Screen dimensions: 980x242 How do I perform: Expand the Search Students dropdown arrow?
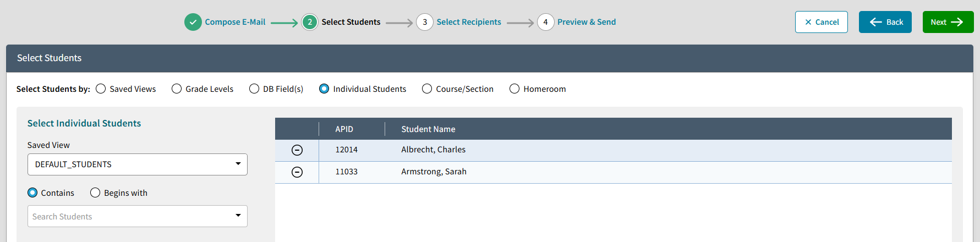(x=238, y=216)
